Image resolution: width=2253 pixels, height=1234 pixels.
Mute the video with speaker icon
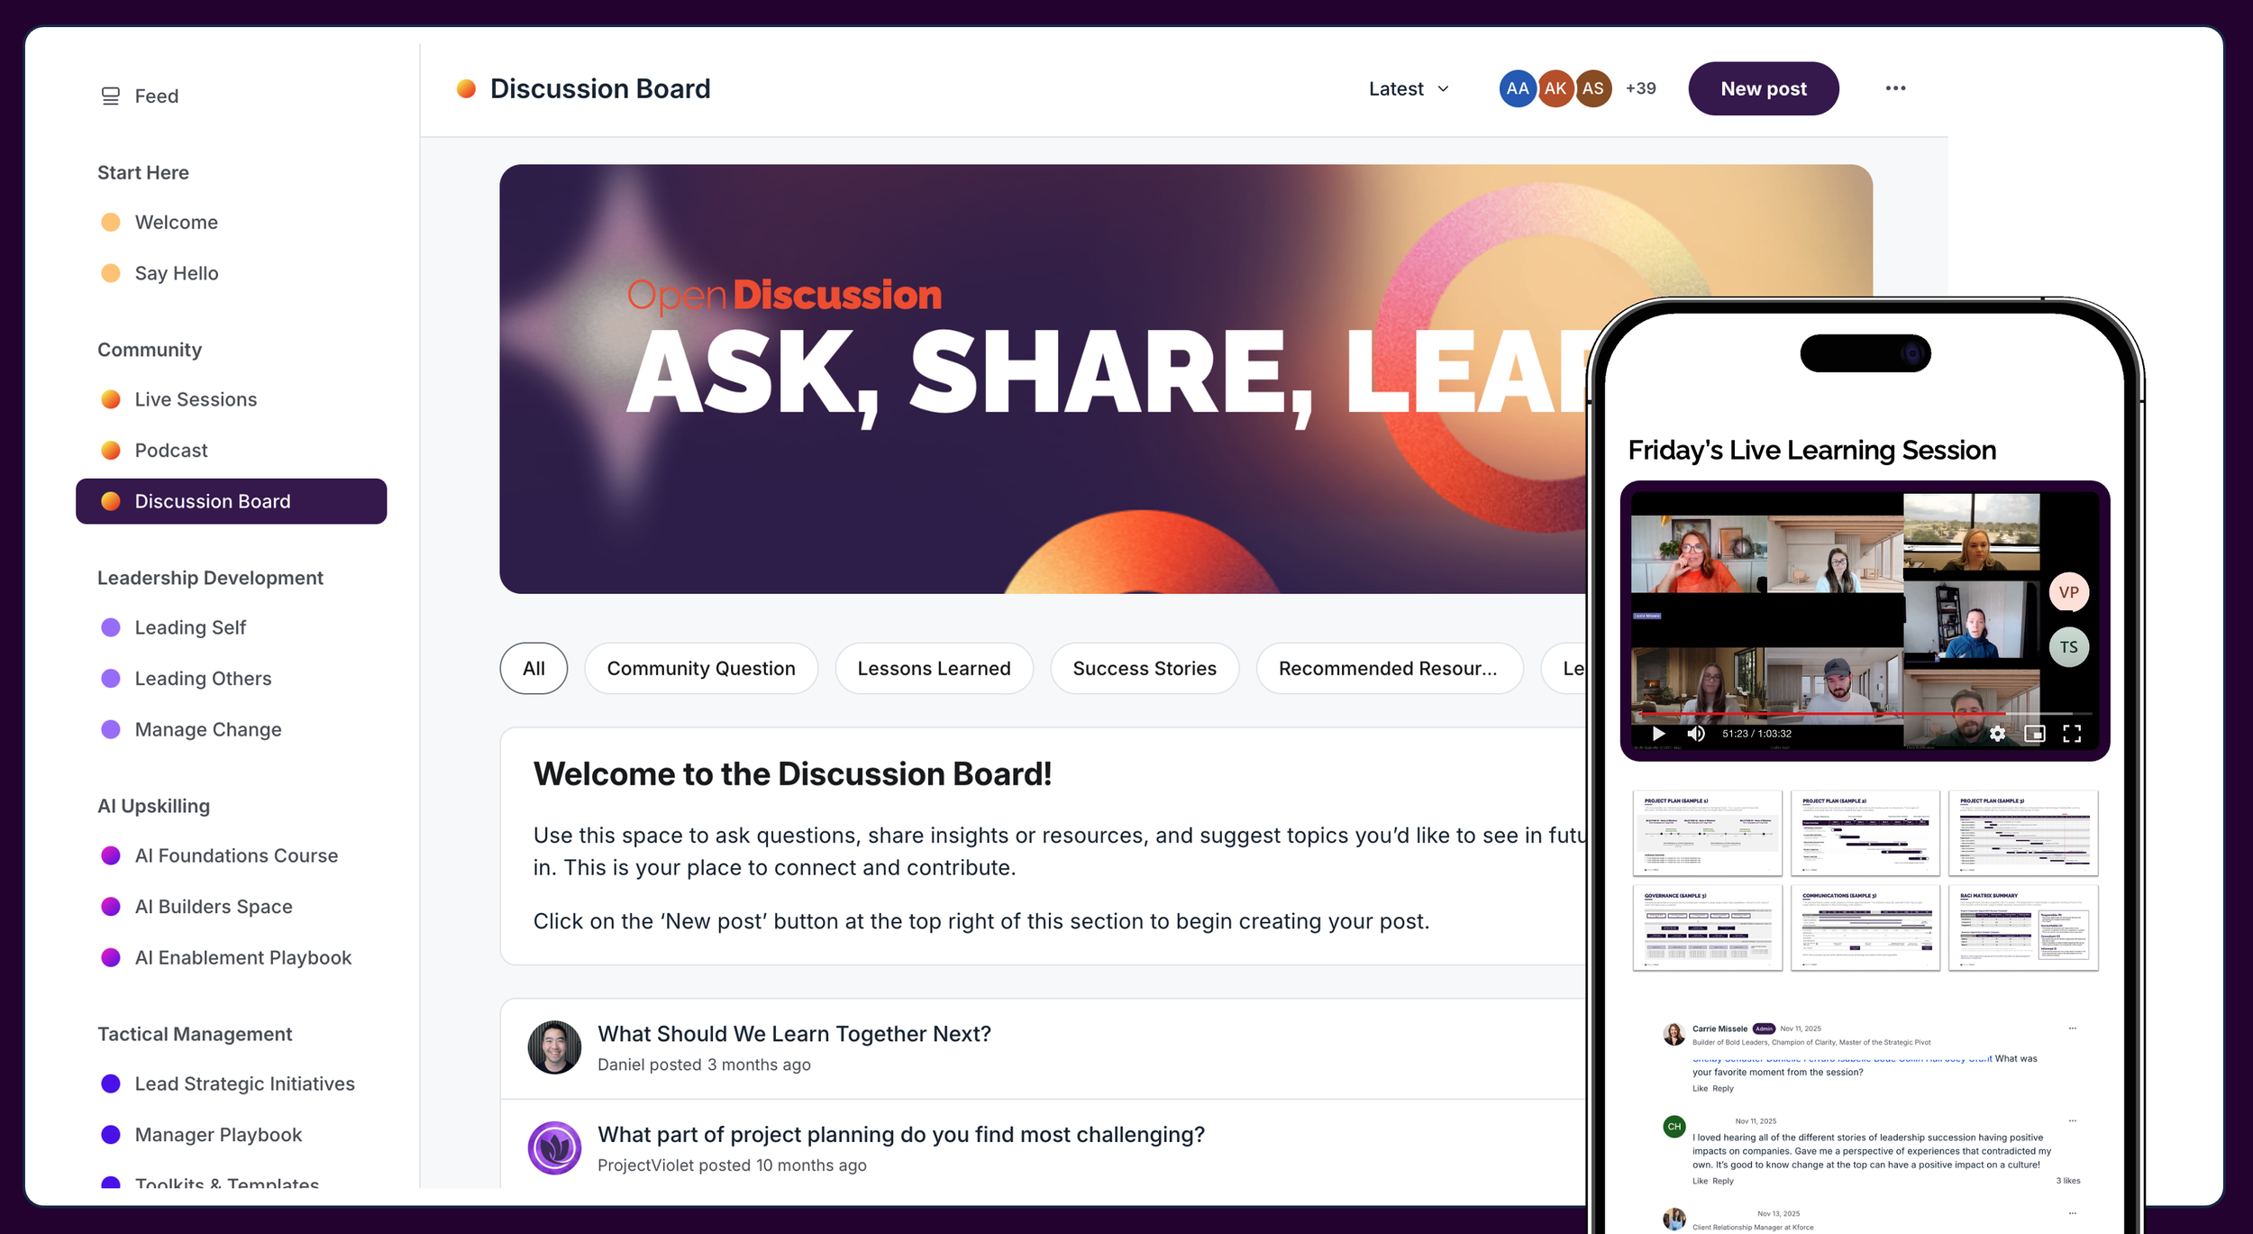coord(1696,734)
